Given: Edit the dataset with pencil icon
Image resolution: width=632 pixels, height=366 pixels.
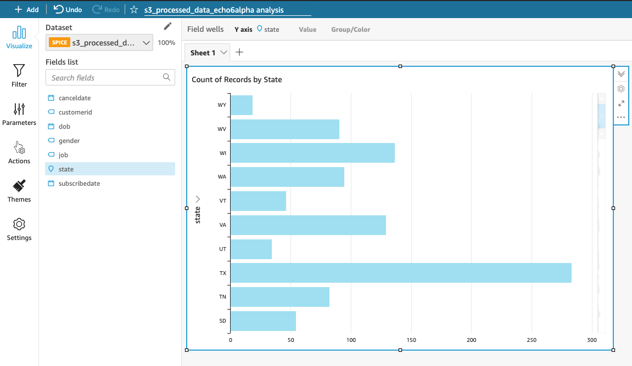Looking at the screenshot, I should pos(167,26).
